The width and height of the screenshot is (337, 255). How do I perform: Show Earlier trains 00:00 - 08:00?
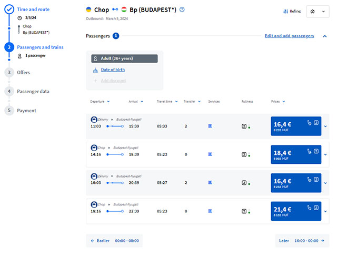[114, 241]
